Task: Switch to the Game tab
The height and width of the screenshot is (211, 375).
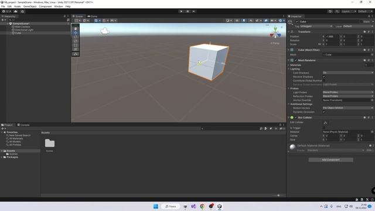Action: click(93, 16)
